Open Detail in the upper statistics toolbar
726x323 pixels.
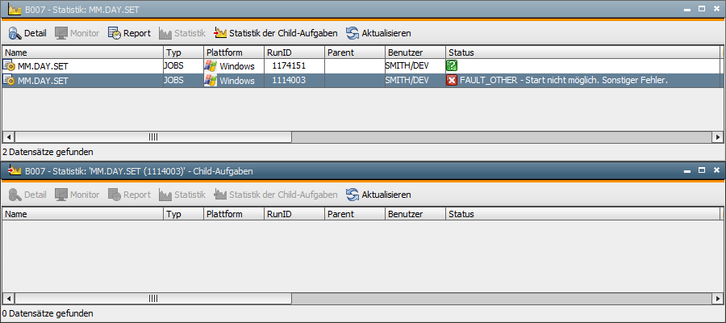click(27, 33)
